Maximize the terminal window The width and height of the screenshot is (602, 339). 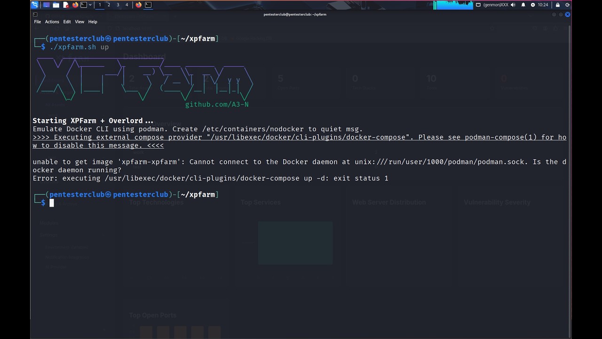point(561,15)
